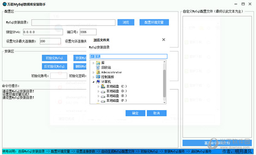Select 本地磁盘 (E:) in the tree
The height and width of the screenshot is (155, 256).
(x=116, y=96)
